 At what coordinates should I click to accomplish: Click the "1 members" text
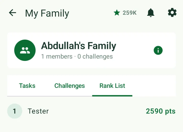pos(57,57)
